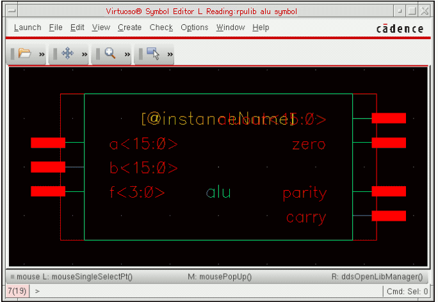The image size is (438, 302).
Task: Select the red carry output pin
Action: pos(389,216)
